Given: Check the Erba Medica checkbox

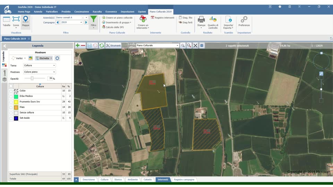Looking at the screenshot, I should (11, 97).
